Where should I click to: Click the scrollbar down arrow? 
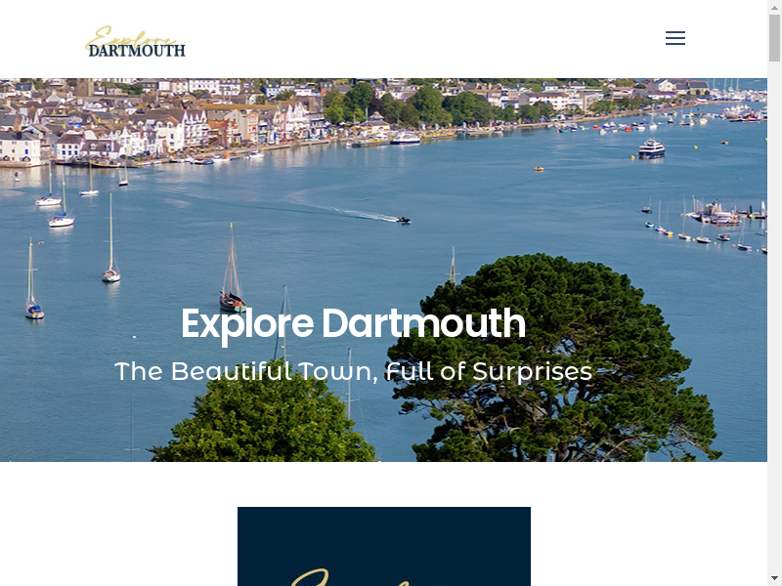(x=774, y=579)
